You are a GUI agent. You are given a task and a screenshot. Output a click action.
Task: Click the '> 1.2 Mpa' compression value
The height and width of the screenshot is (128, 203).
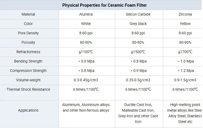185,71
